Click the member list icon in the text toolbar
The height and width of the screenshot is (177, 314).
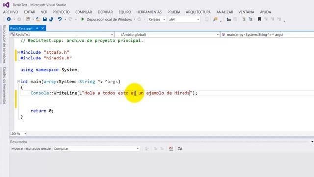pos(229,19)
